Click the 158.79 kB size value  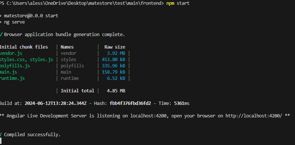click(113, 72)
